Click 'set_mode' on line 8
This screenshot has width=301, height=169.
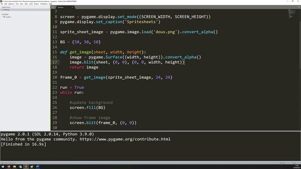(x=127, y=17)
